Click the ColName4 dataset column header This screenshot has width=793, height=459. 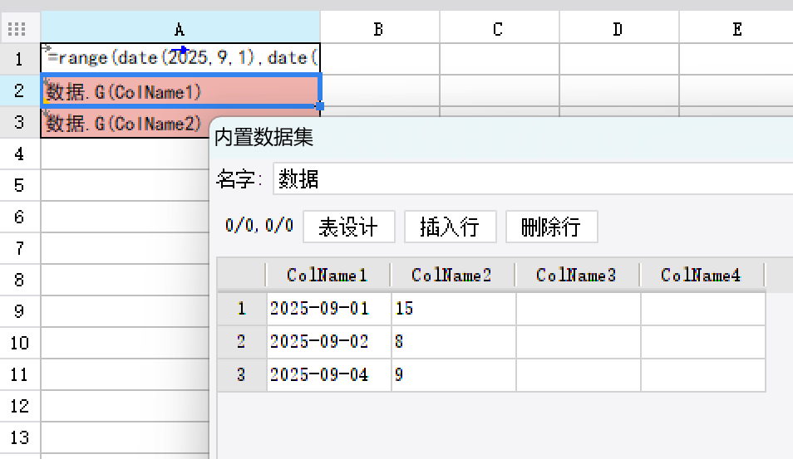[701, 275]
